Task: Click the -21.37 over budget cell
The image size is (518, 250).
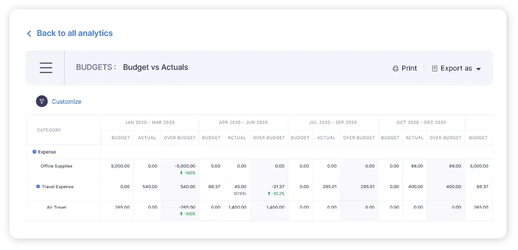Action: [278, 187]
